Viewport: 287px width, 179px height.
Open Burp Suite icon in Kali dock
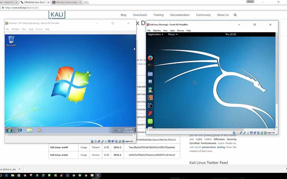pos(150,98)
